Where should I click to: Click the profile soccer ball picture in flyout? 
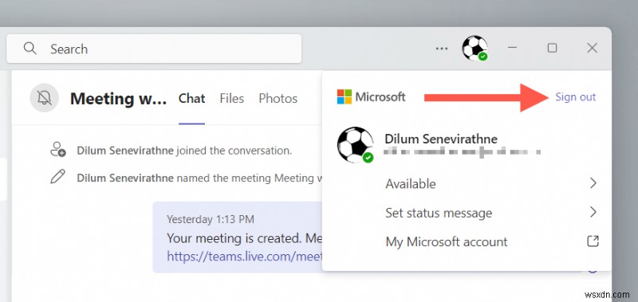(x=355, y=145)
